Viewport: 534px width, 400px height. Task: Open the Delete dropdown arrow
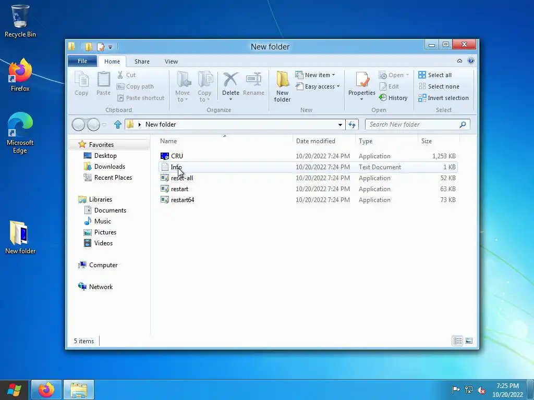[230, 99]
